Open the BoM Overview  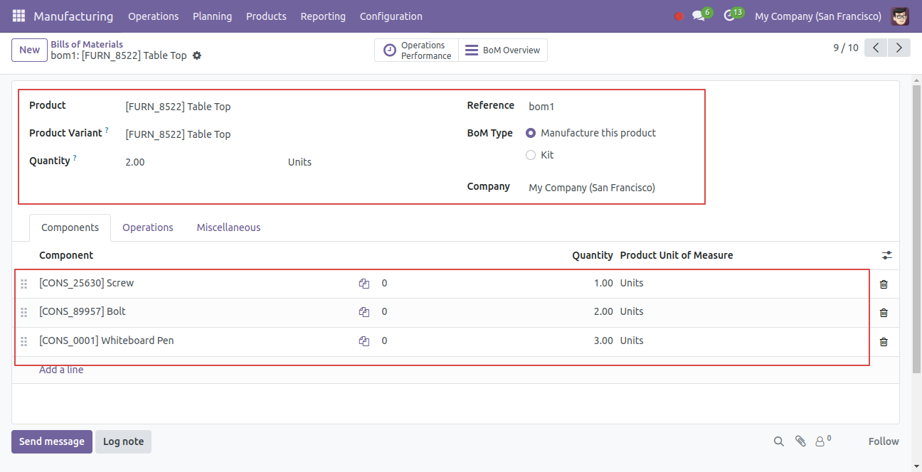coord(503,50)
